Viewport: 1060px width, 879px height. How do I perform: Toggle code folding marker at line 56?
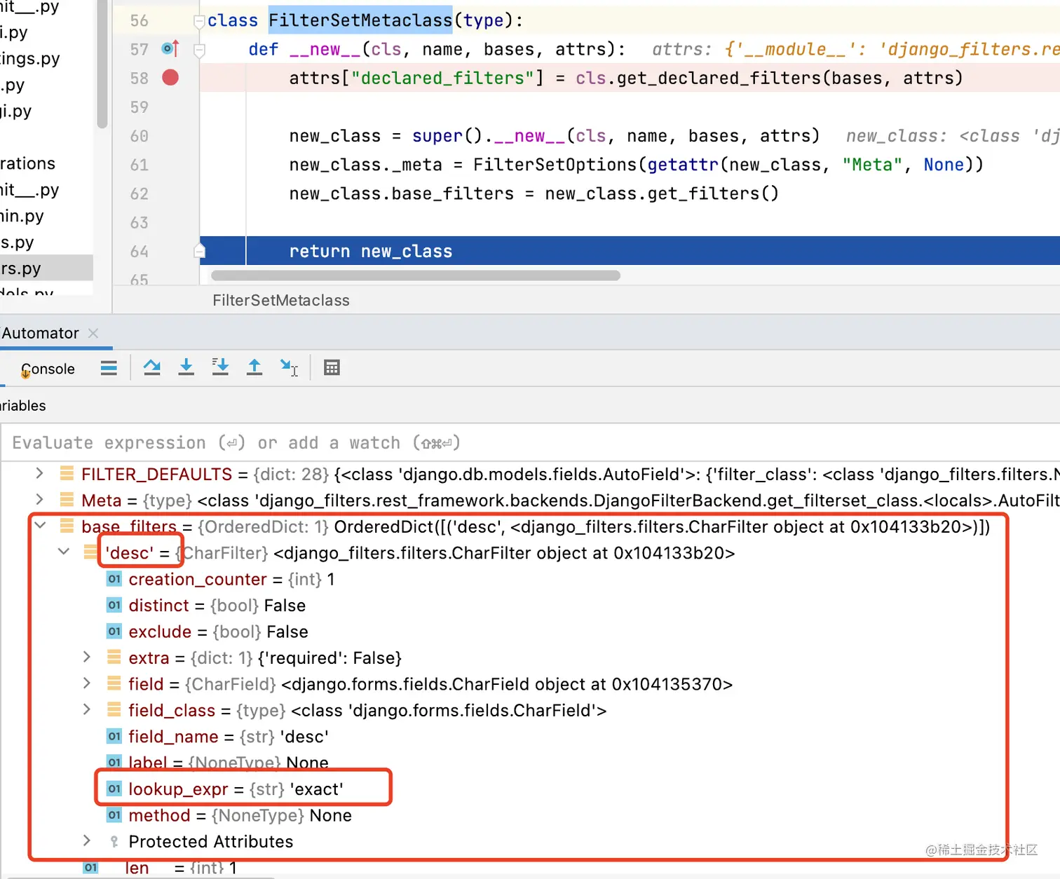pyautogui.click(x=199, y=21)
